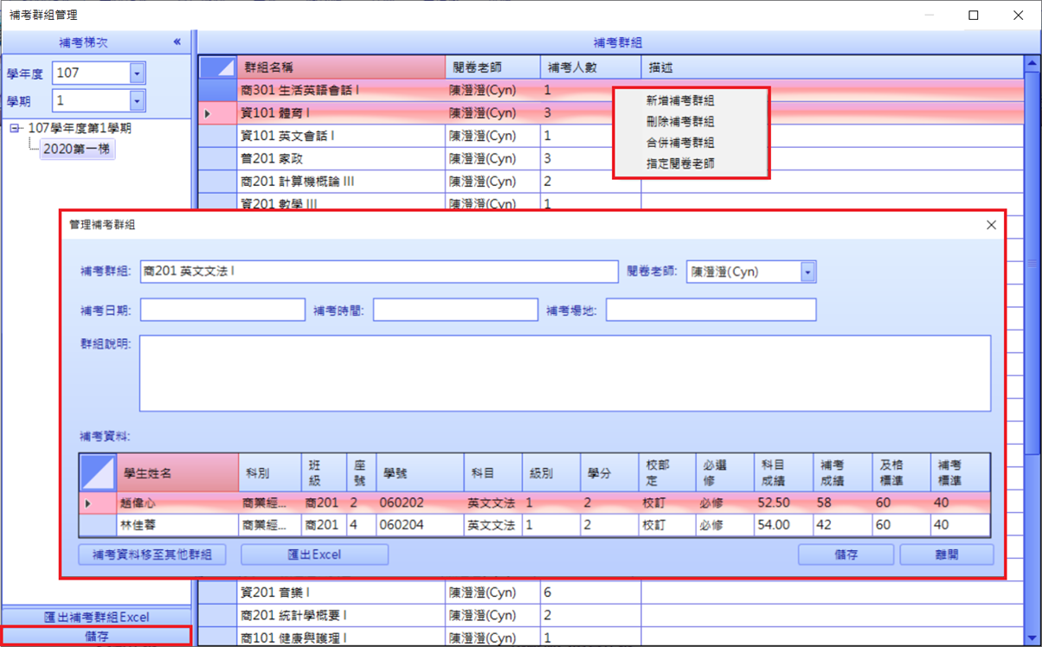The width and height of the screenshot is (1042, 647).
Task: Click 匯出補考群組Excel button in left panel
Action: (x=96, y=617)
